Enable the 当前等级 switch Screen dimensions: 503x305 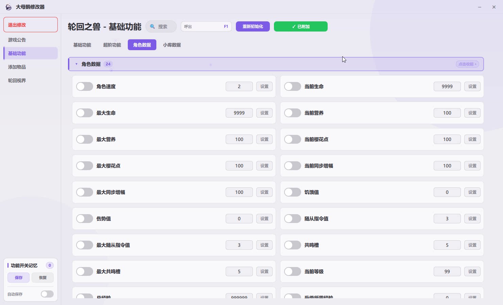(293, 271)
